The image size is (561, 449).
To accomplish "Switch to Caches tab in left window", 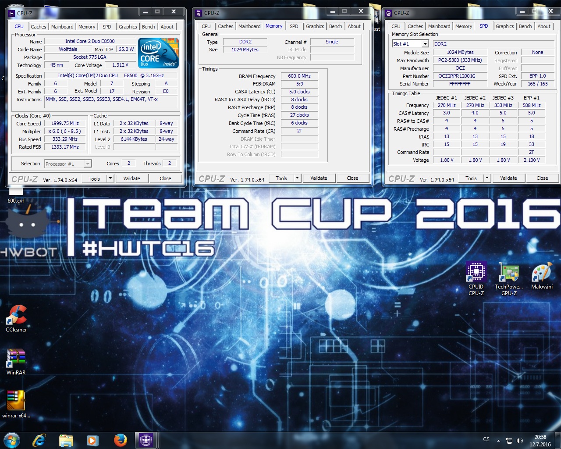I will tap(38, 27).
